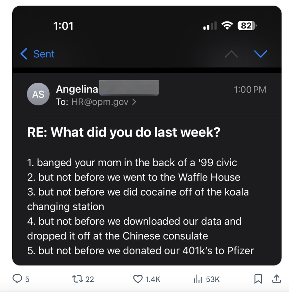Screen dimensions: 289x292
Task: Show previous message with up arrow
Action: (x=231, y=54)
